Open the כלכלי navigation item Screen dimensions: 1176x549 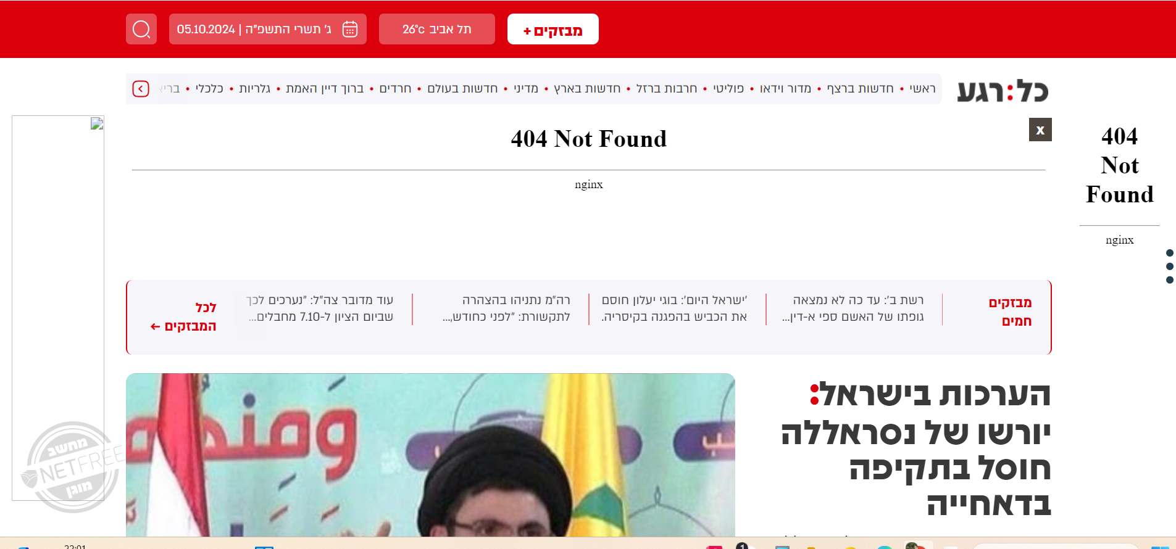pyautogui.click(x=209, y=89)
